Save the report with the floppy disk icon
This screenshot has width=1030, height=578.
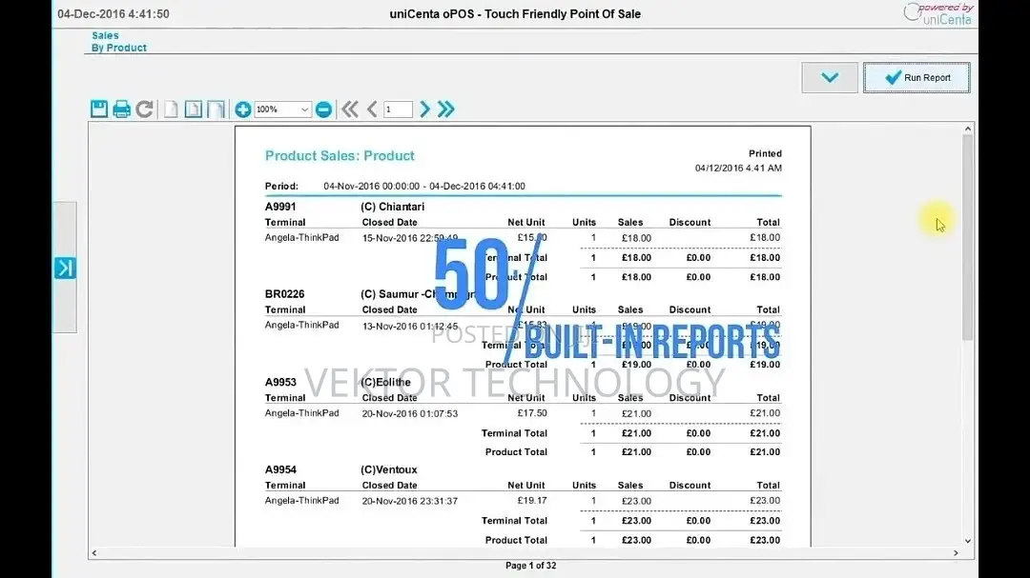[99, 109]
